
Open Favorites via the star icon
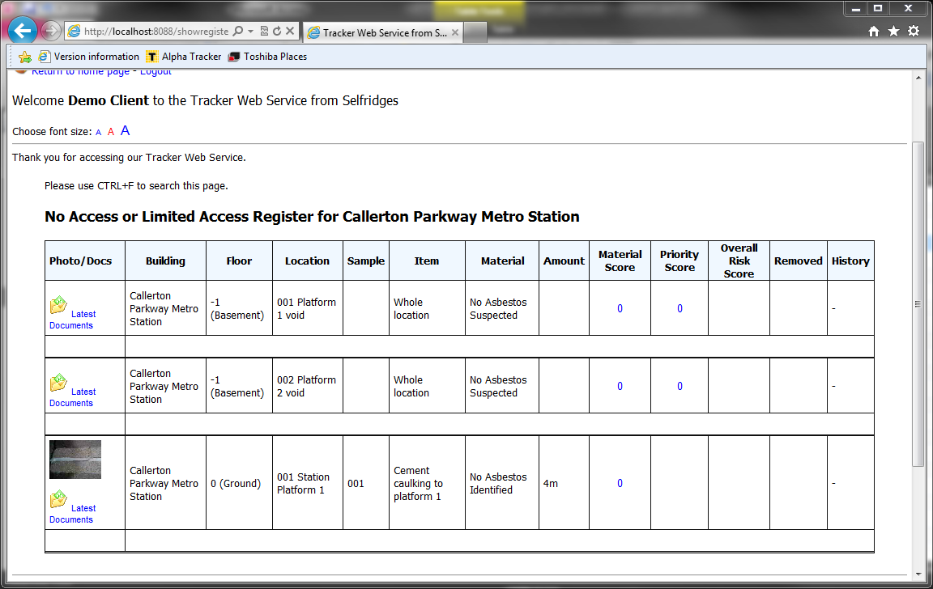[x=893, y=30]
